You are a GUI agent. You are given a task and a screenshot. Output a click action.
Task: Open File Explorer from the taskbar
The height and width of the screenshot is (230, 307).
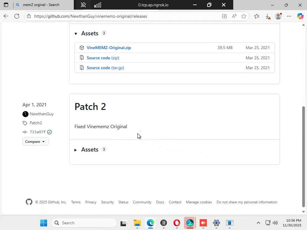tap(137, 223)
